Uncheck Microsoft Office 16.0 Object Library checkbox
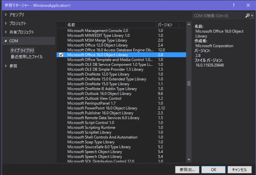 61,55
